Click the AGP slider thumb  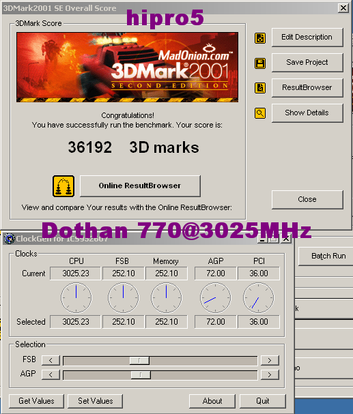(x=141, y=374)
